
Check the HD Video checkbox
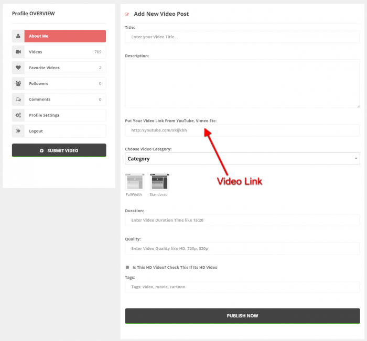(127, 267)
